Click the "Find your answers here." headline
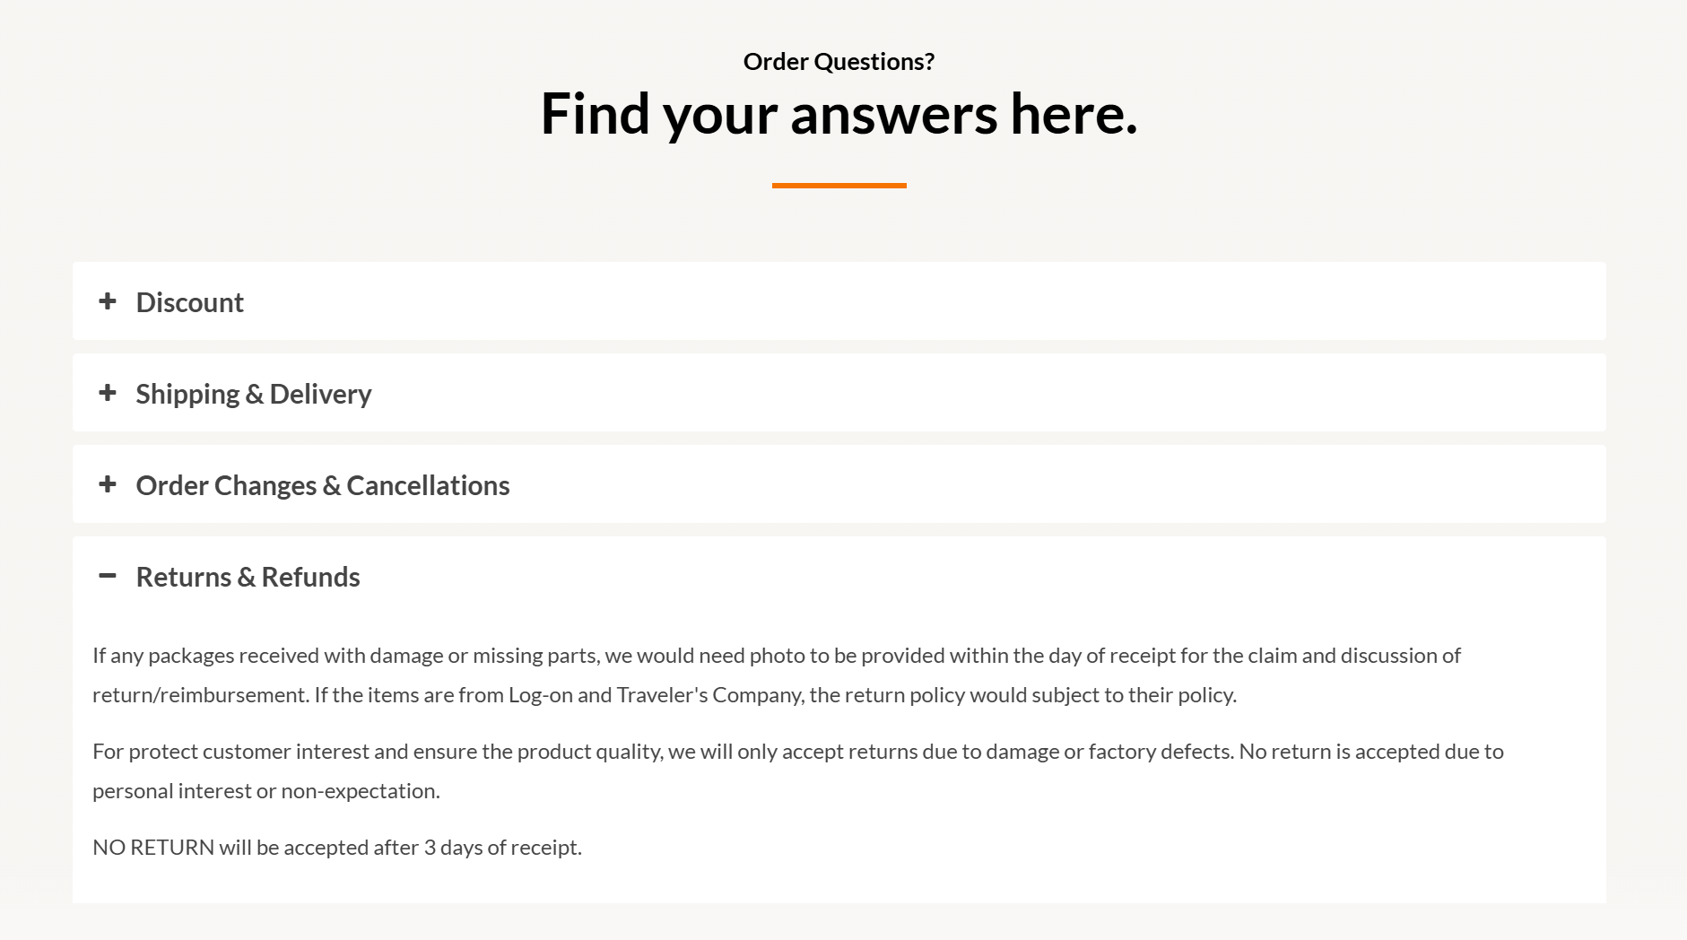The height and width of the screenshot is (940, 1687). tap(839, 114)
